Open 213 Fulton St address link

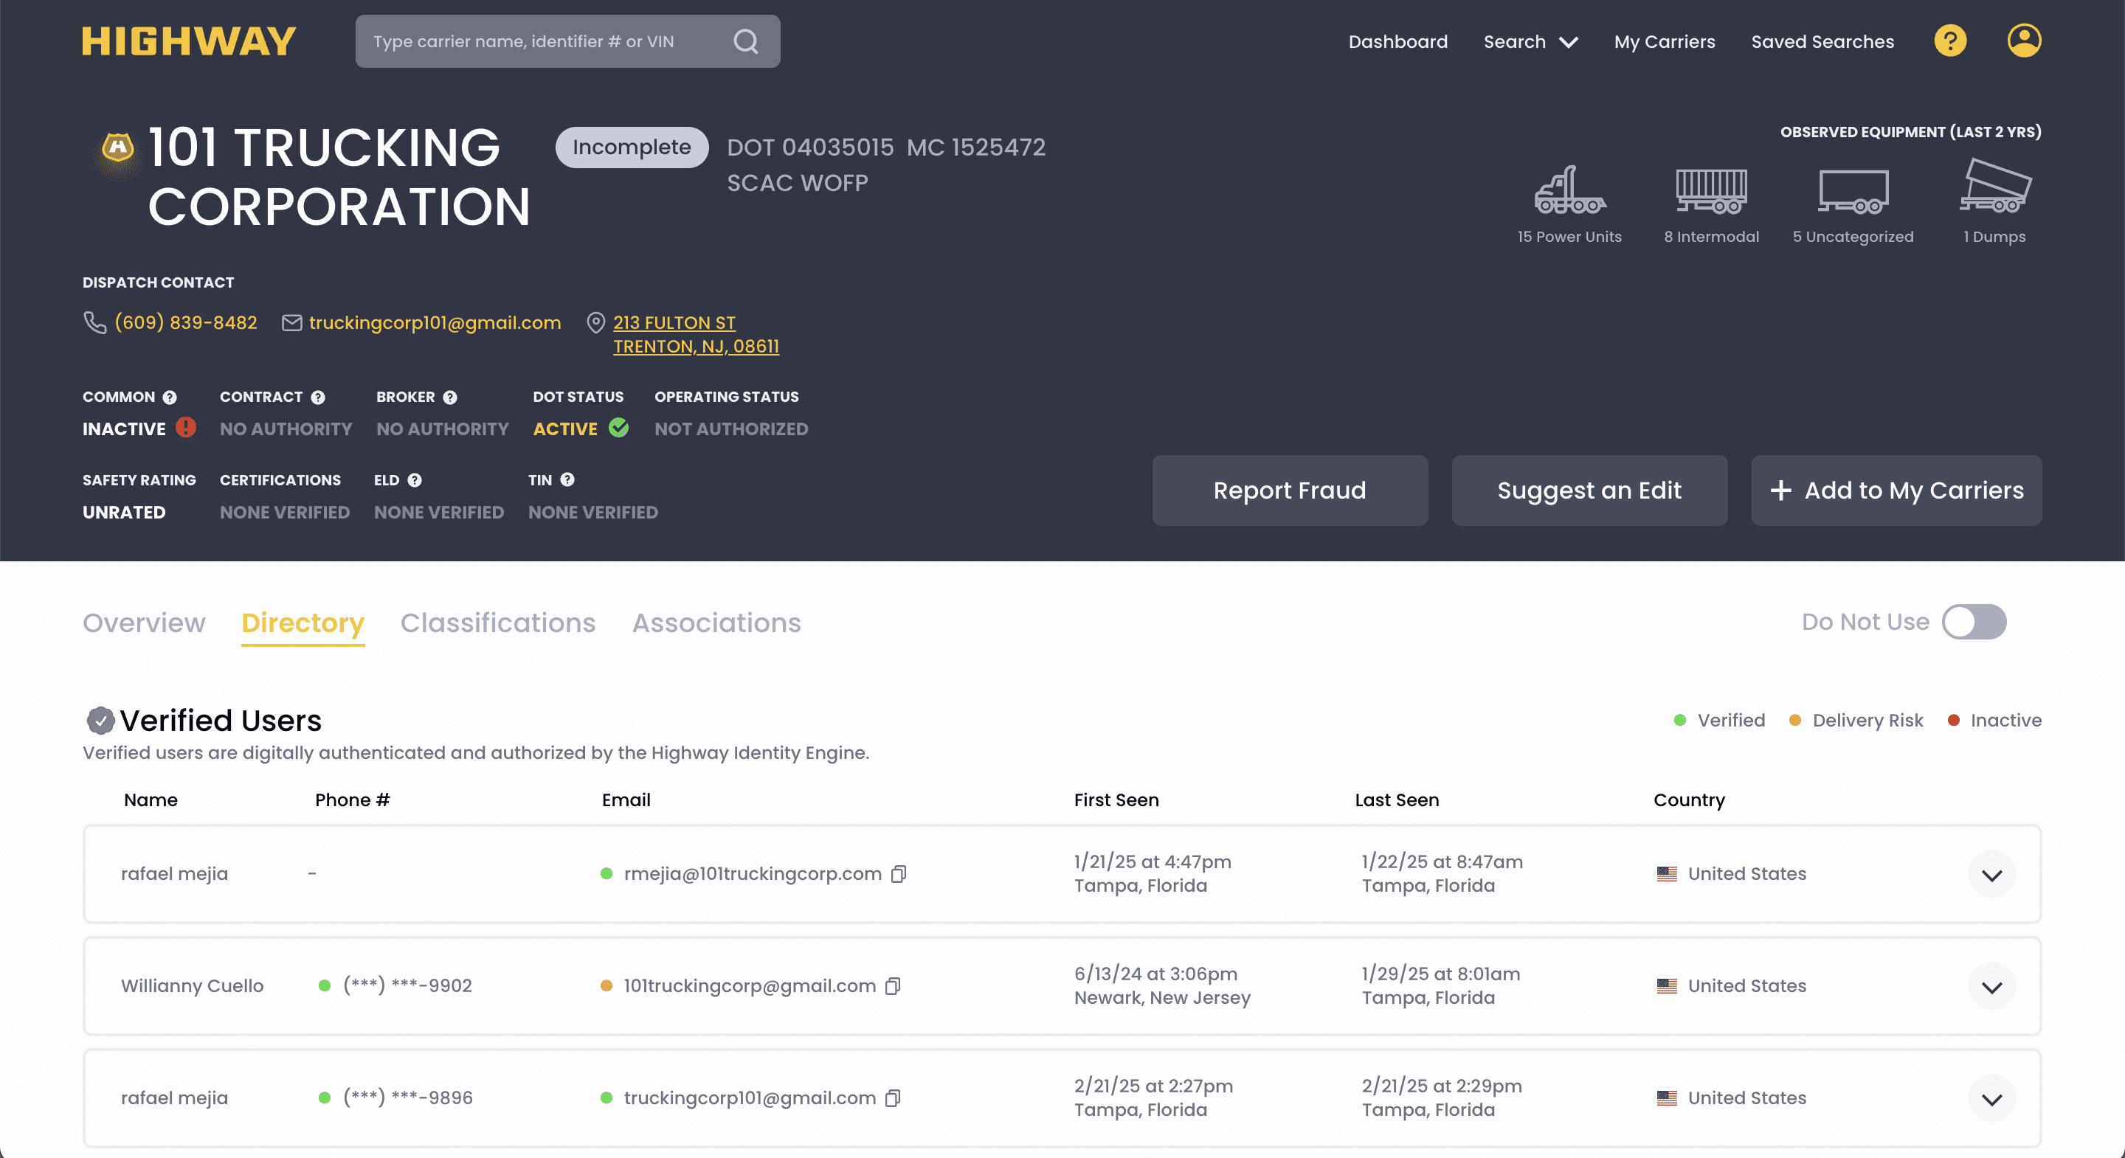(695, 334)
